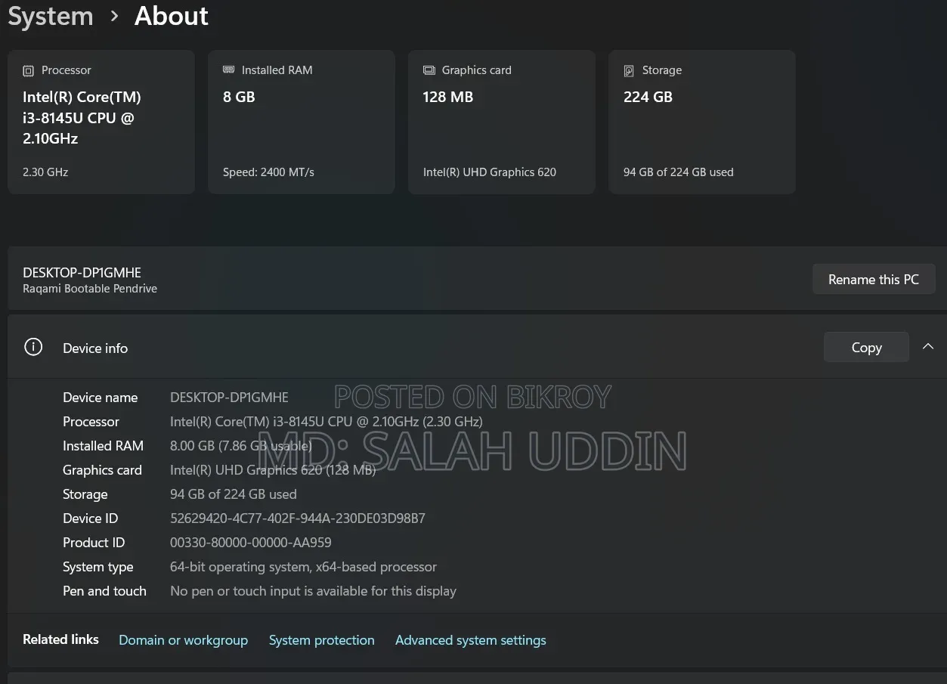This screenshot has width=947, height=684.
Task: Select 'Intel(R) UHD Graphics 620 (128 MB)' value
Action: pyautogui.click(x=273, y=470)
